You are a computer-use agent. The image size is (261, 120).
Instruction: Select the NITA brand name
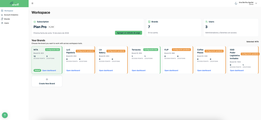(36, 50)
